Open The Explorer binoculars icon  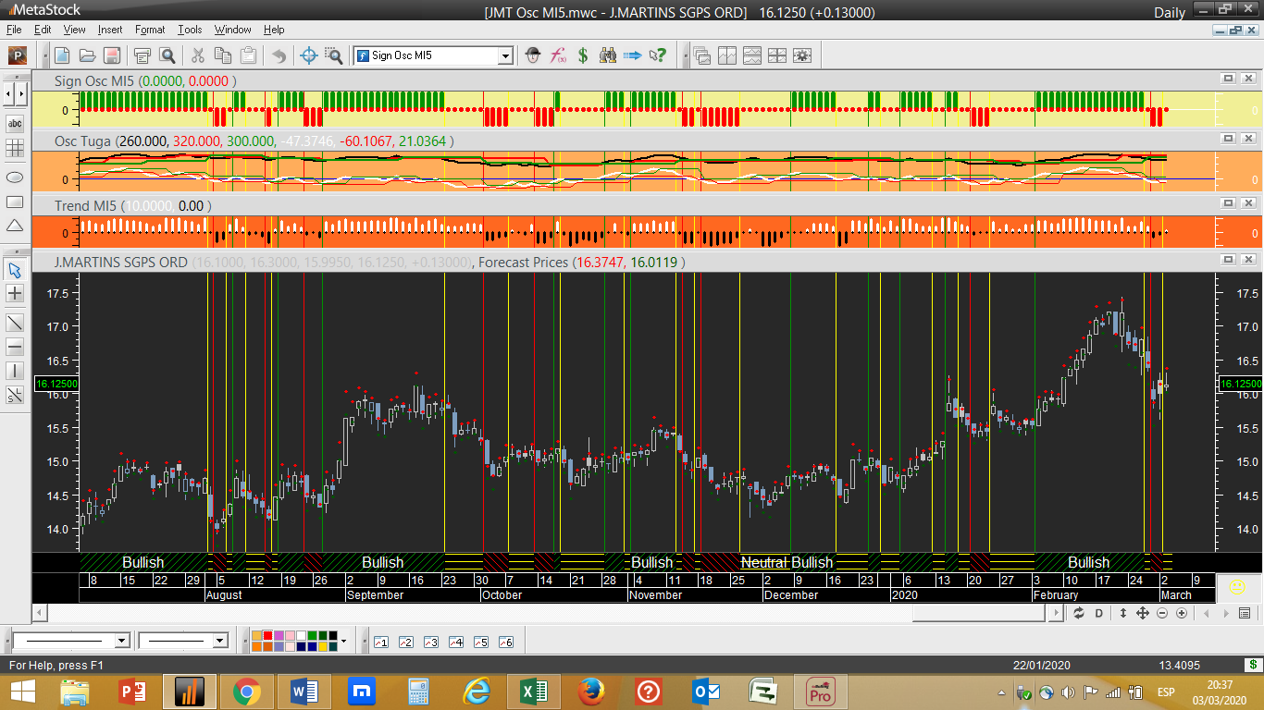click(608, 55)
